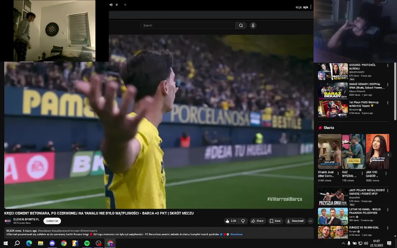Click the Shorts section logo icon
Image resolution: width=397 pixels, height=248 pixels.
point(320,128)
